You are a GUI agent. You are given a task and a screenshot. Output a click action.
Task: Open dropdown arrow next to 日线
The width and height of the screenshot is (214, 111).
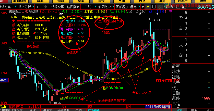96,7
